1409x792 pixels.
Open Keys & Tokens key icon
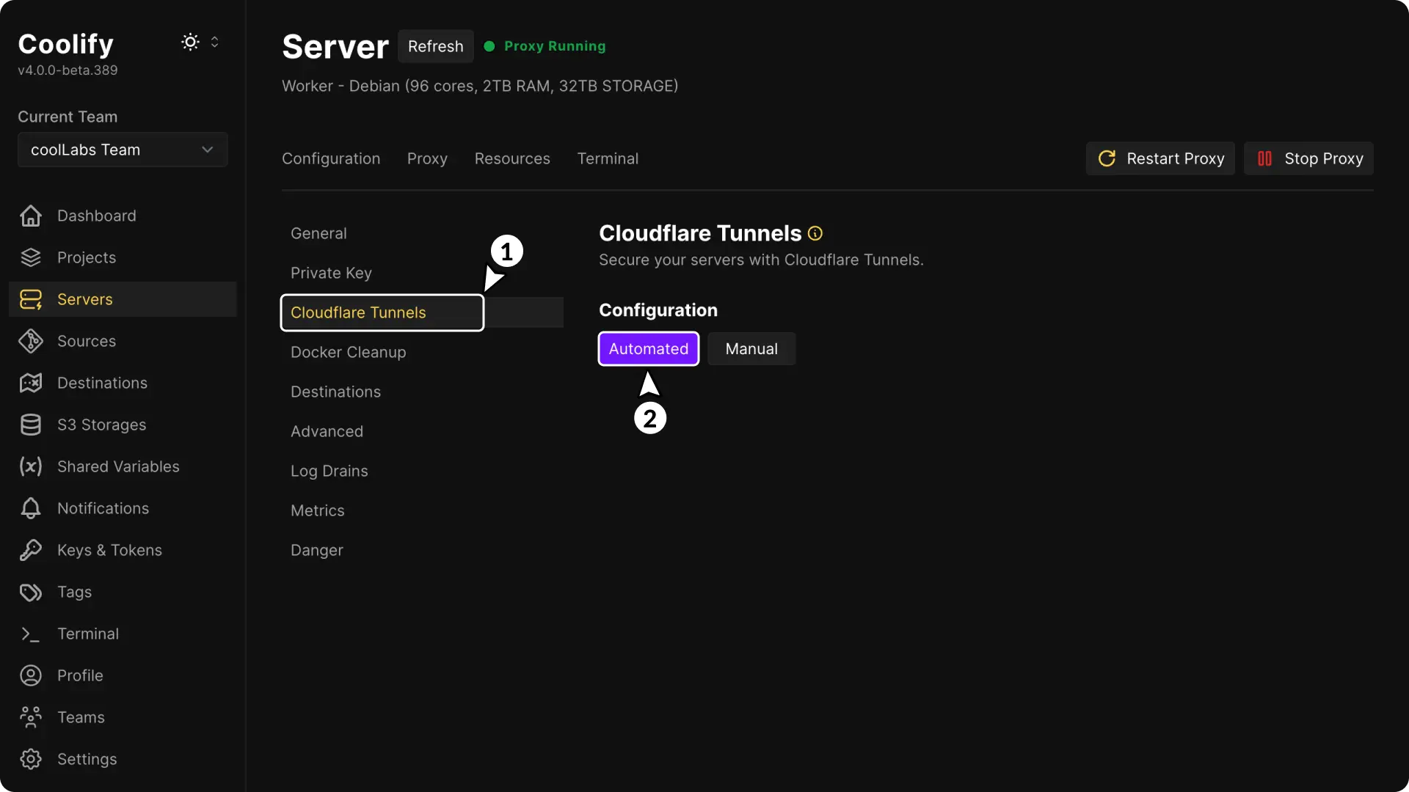coord(31,550)
